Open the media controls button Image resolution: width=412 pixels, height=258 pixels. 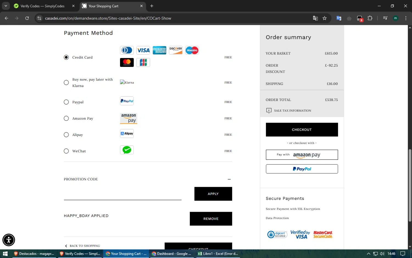pyautogui.click(x=385, y=18)
